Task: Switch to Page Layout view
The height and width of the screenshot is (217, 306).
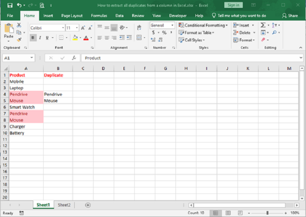Action: [228, 213]
